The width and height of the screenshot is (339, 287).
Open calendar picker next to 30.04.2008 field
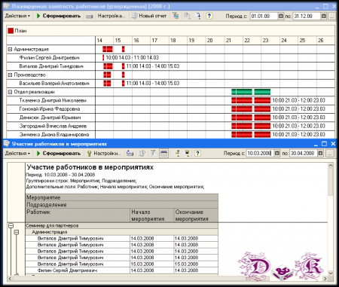[x=320, y=153]
